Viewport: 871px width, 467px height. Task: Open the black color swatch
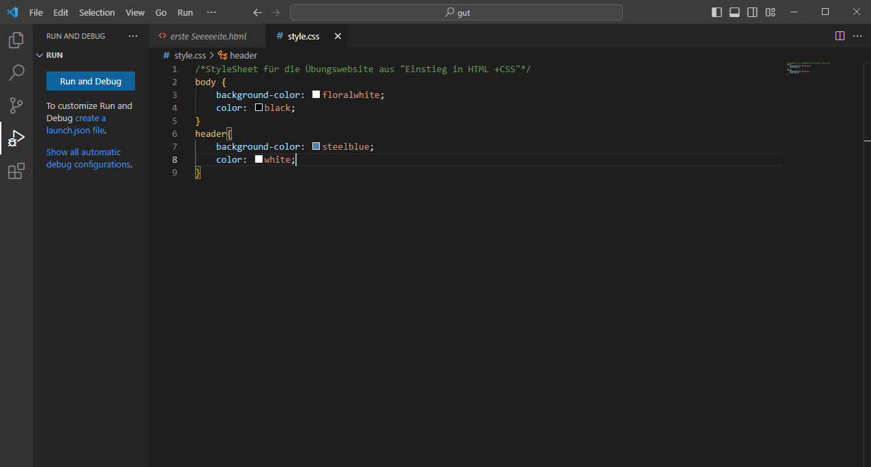(259, 108)
